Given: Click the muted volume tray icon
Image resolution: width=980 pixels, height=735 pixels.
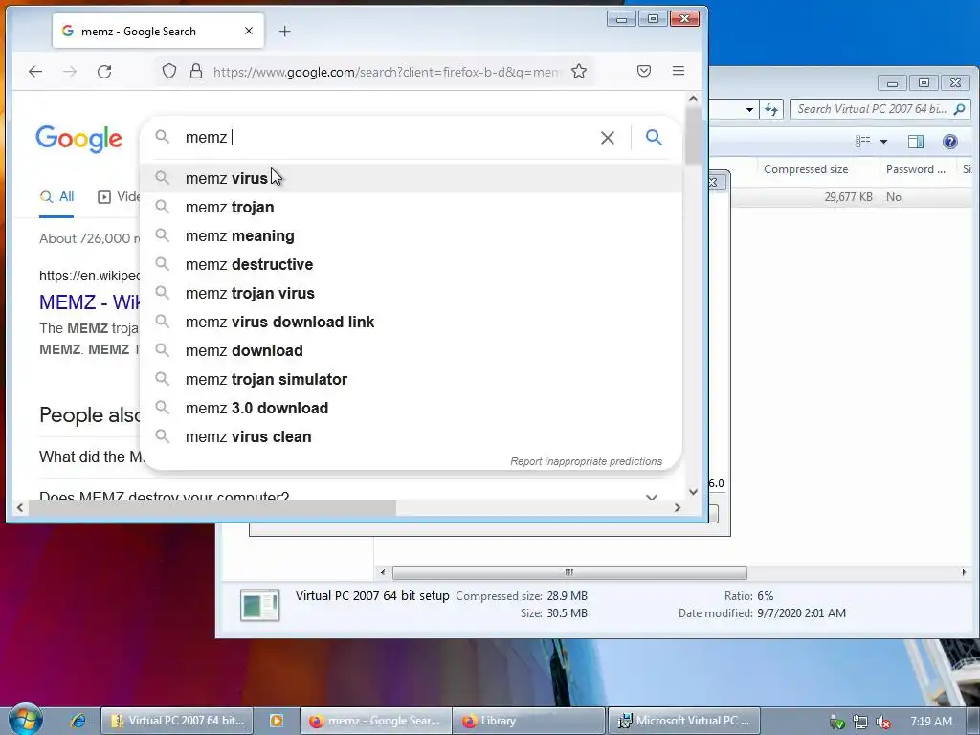Looking at the screenshot, I should 883,722.
